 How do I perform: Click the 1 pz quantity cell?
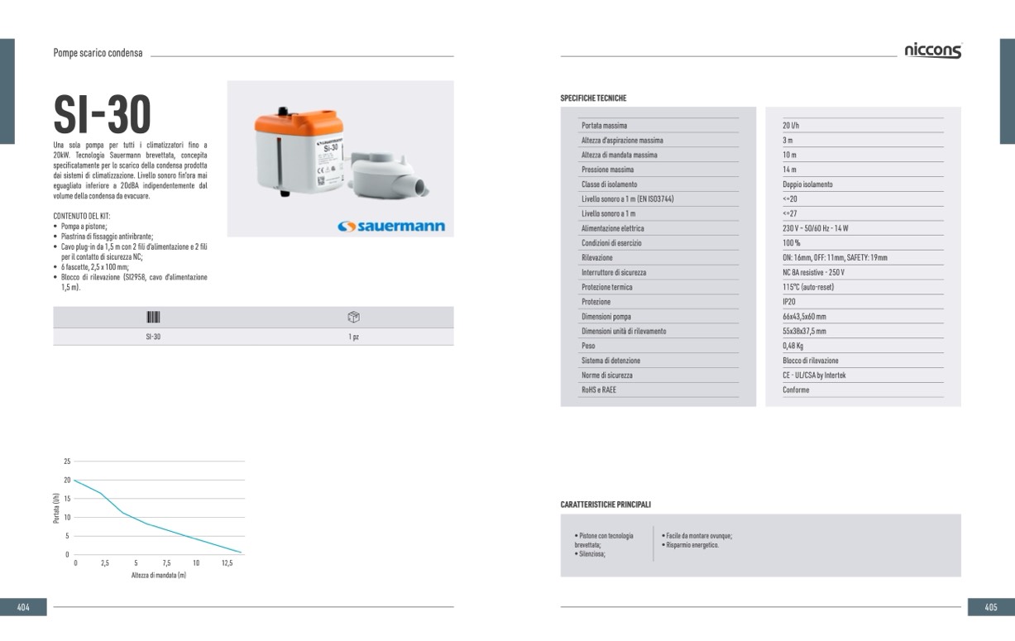click(353, 337)
